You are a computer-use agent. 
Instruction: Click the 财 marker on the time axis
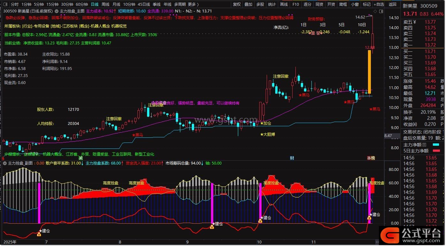tap(292, 158)
